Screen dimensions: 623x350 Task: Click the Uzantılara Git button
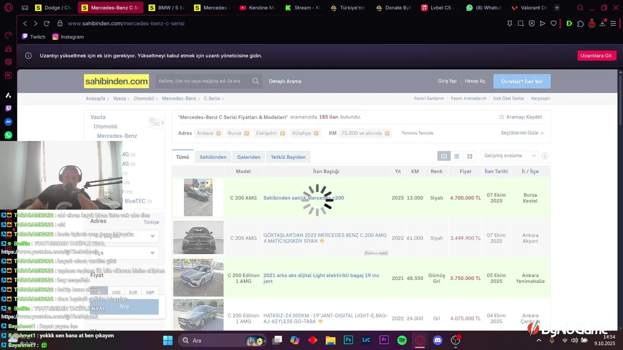point(597,55)
